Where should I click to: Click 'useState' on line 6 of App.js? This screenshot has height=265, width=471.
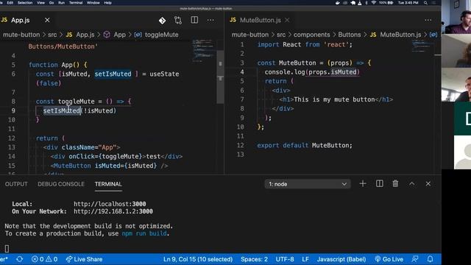(x=164, y=74)
